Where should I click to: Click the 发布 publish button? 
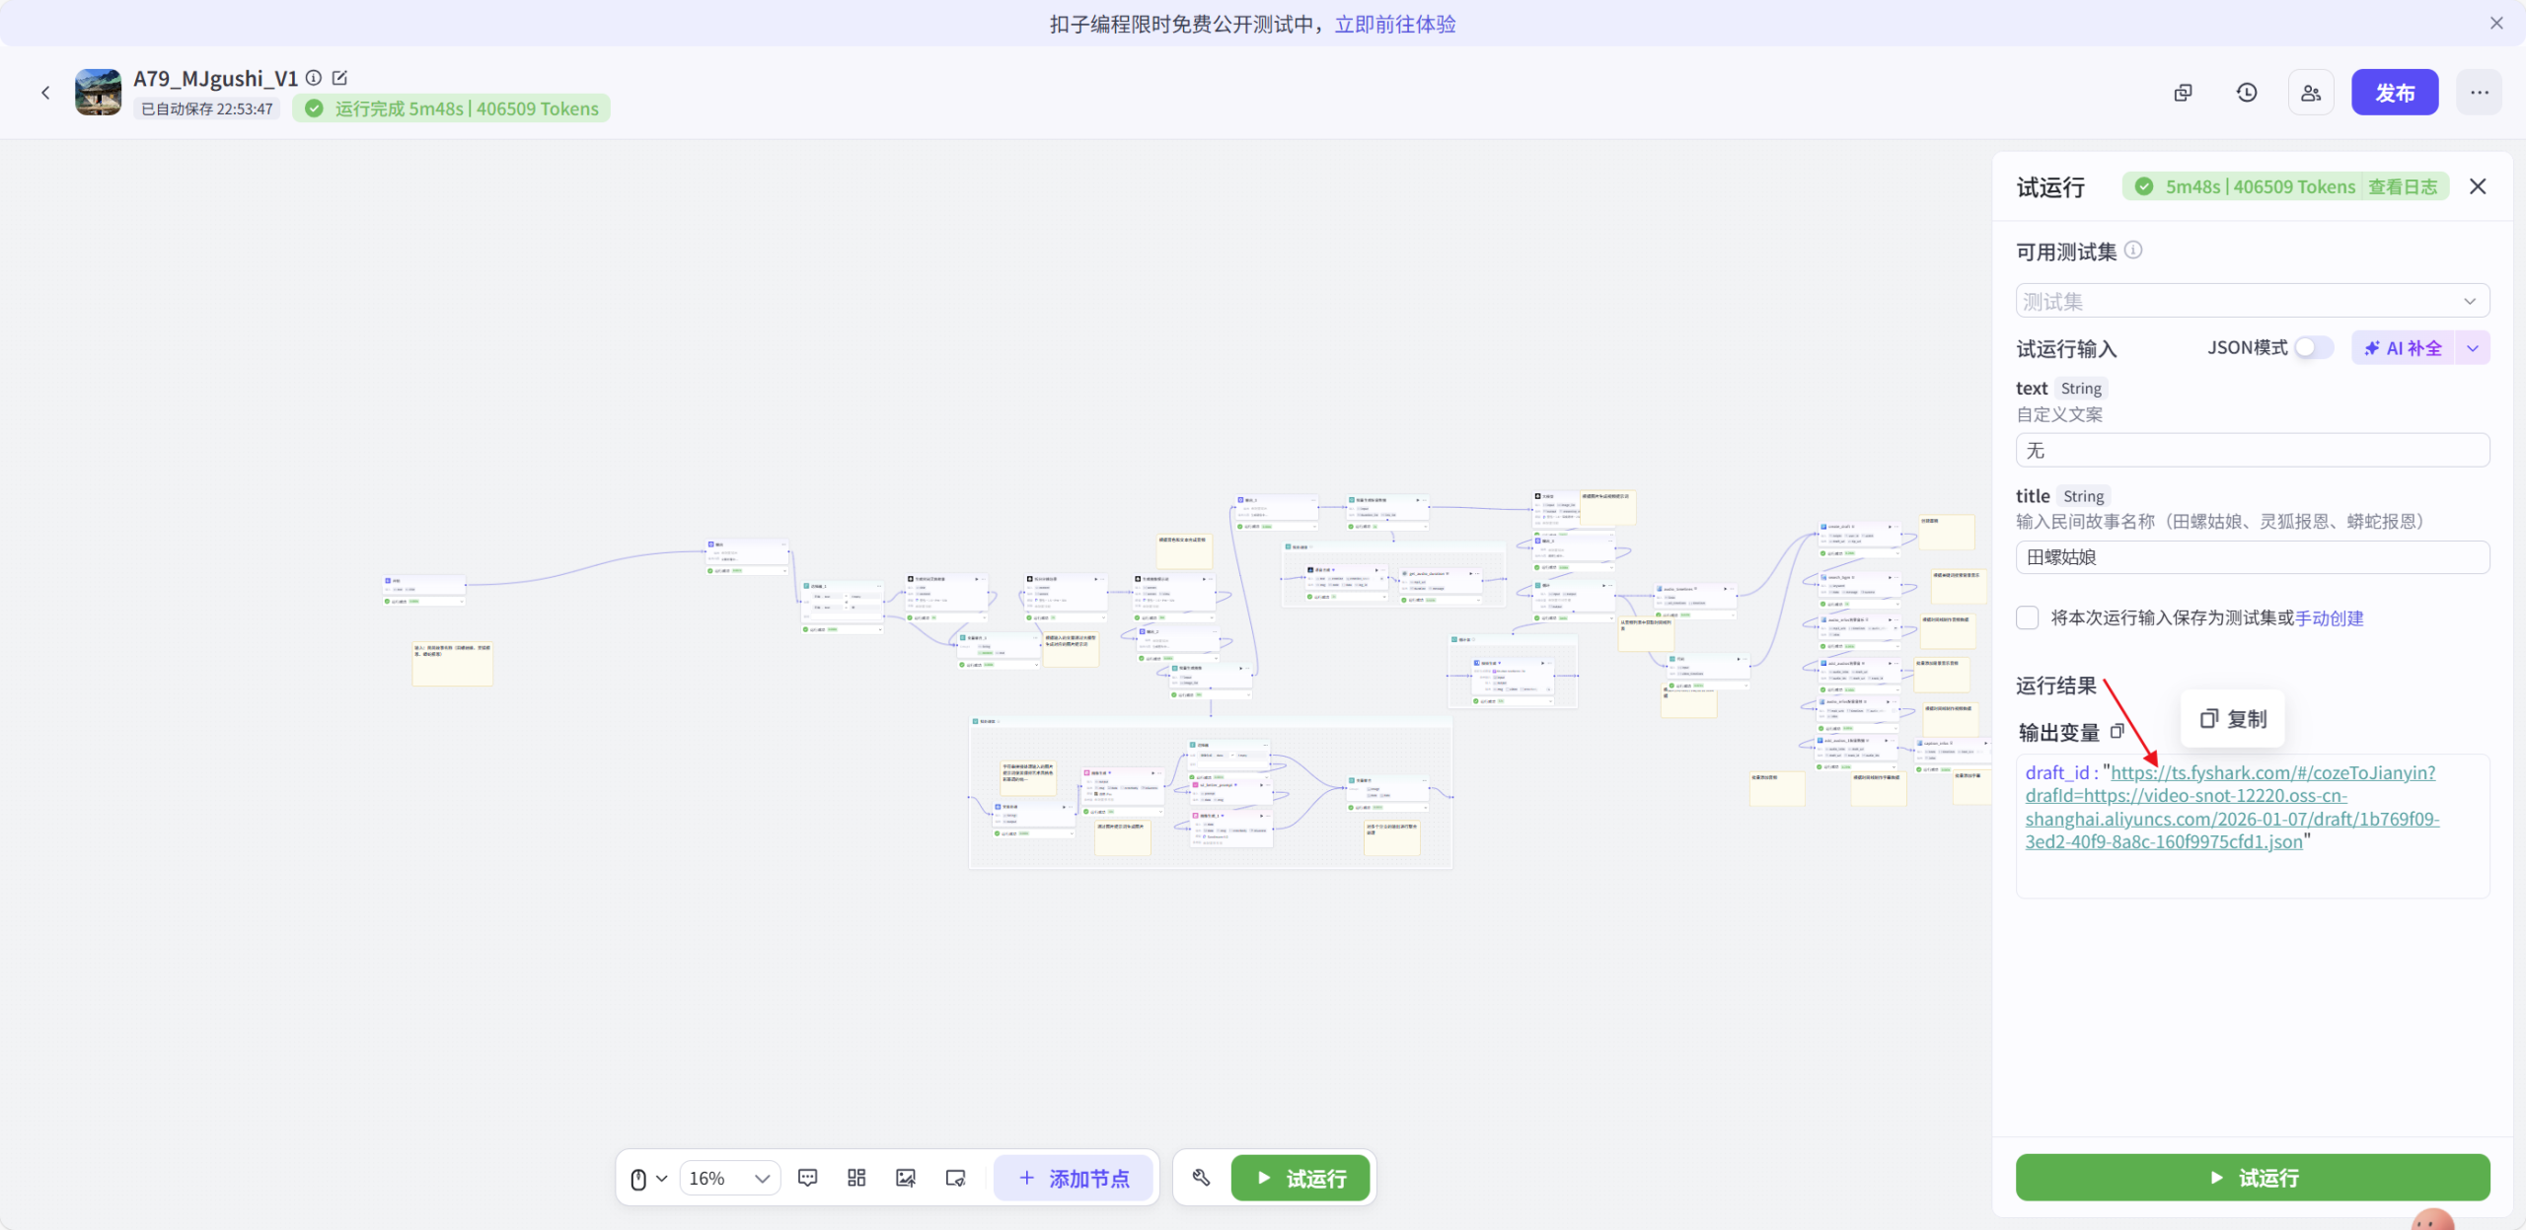[x=2395, y=92]
